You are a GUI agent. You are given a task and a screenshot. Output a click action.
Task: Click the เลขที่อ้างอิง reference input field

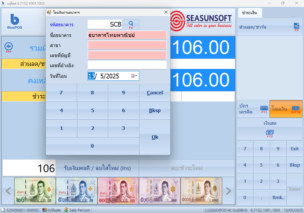click(127, 65)
